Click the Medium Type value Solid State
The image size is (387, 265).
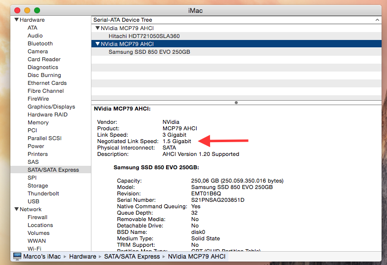[206, 238]
